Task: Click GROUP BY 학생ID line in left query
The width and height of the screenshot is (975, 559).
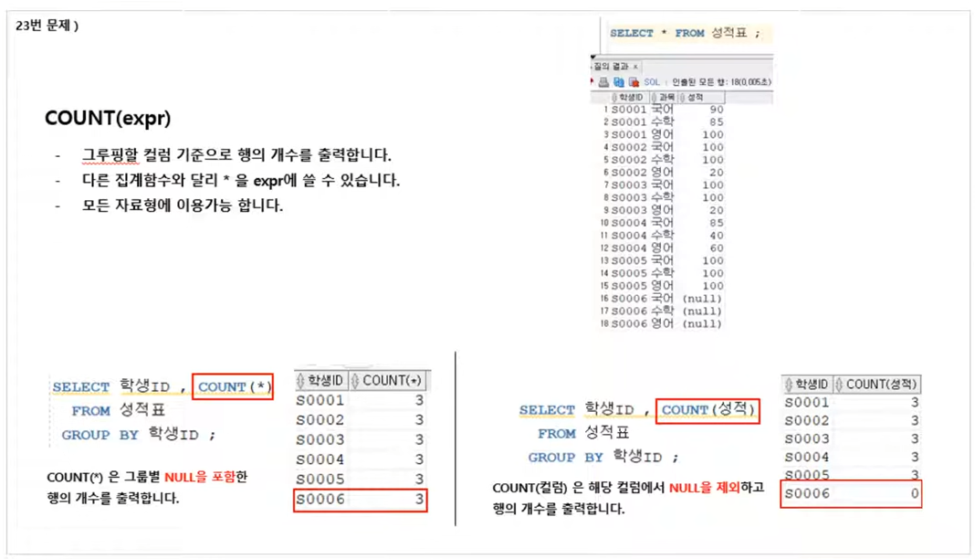Action: 139,435
